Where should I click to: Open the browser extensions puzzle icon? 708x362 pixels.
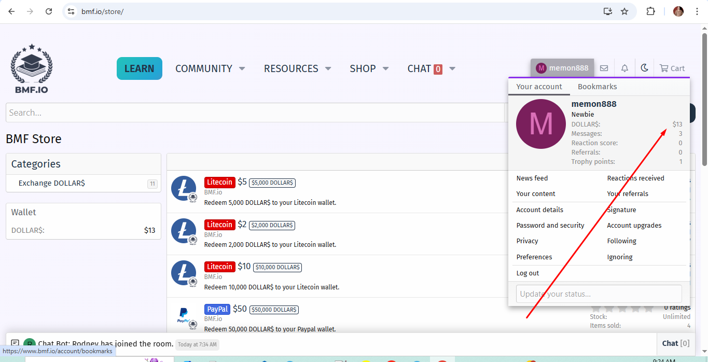[x=650, y=11]
